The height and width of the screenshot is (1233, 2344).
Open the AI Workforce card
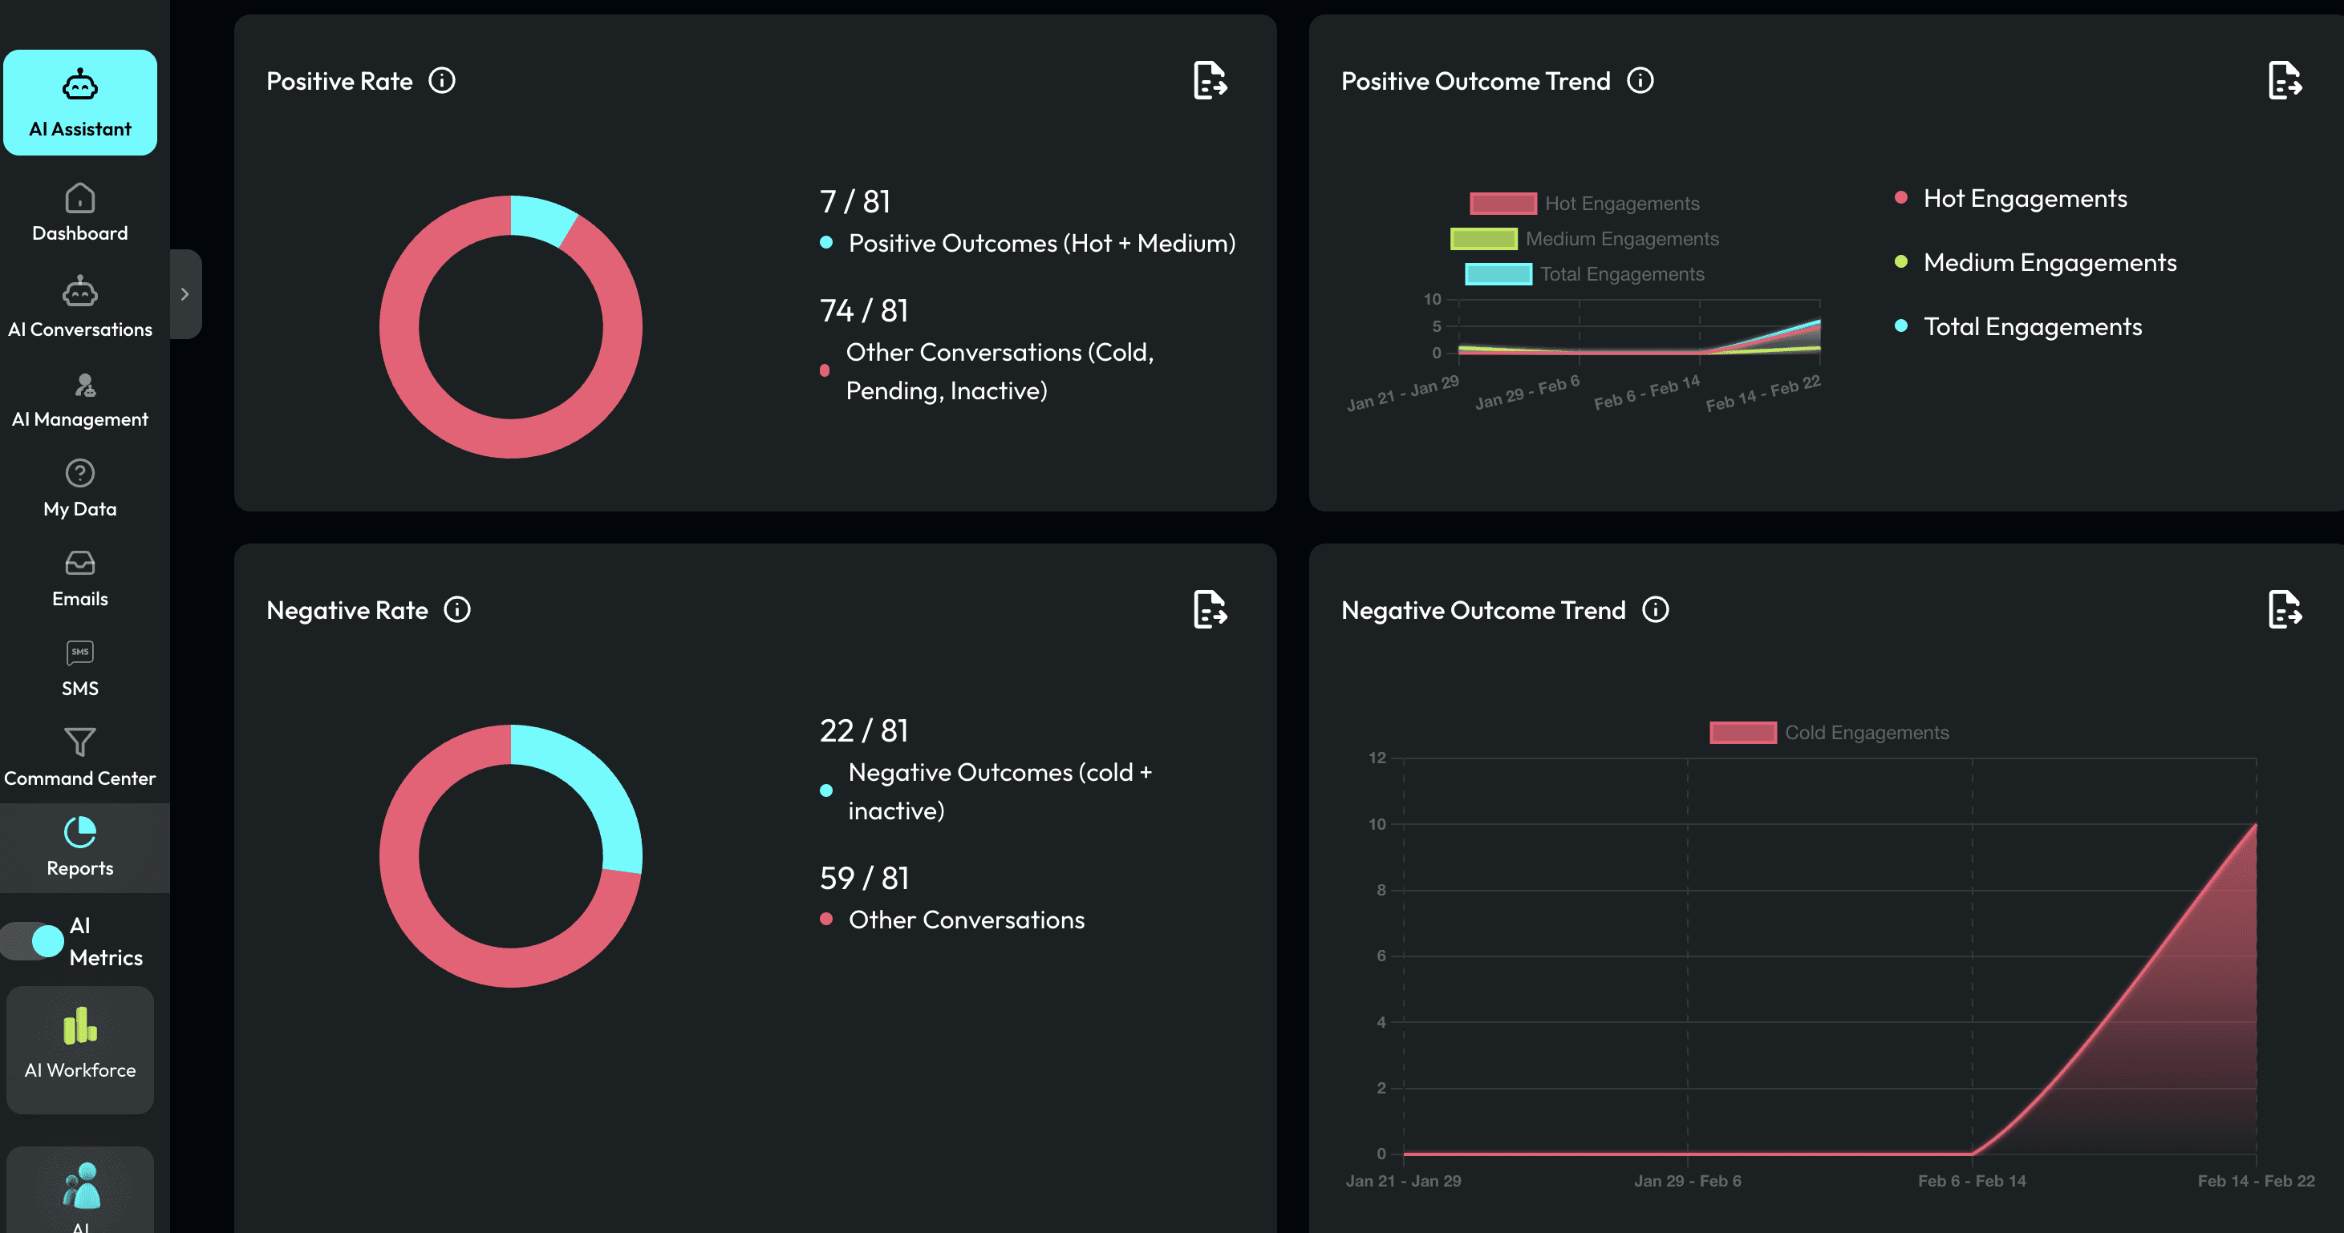pyautogui.click(x=80, y=1048)
